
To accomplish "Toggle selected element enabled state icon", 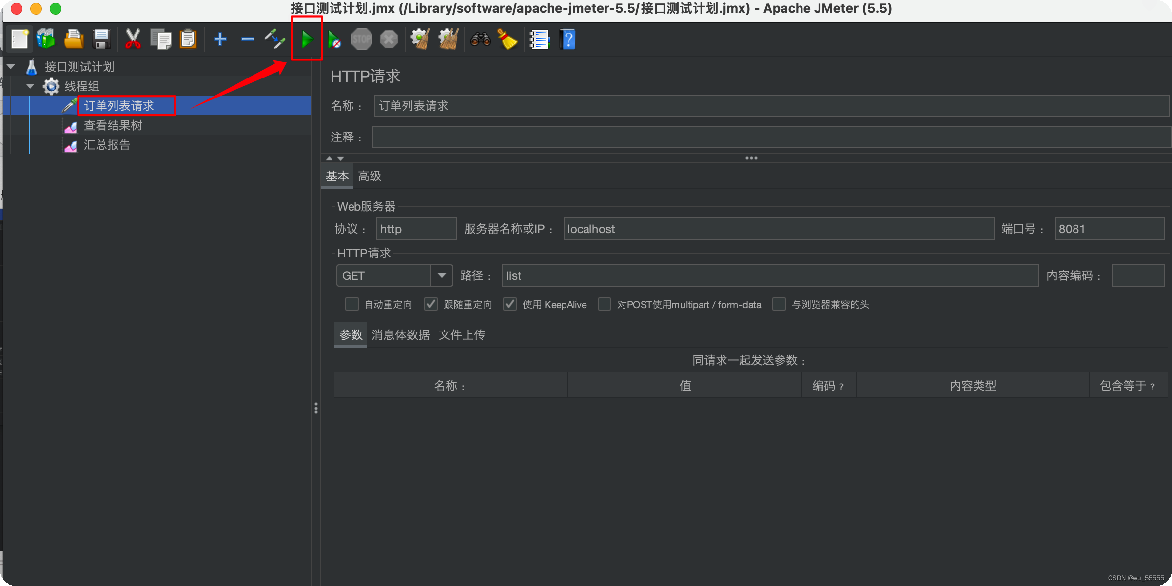I will point(275,39).
